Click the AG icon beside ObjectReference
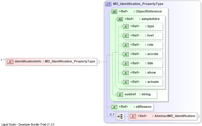 tap(114, 12)
